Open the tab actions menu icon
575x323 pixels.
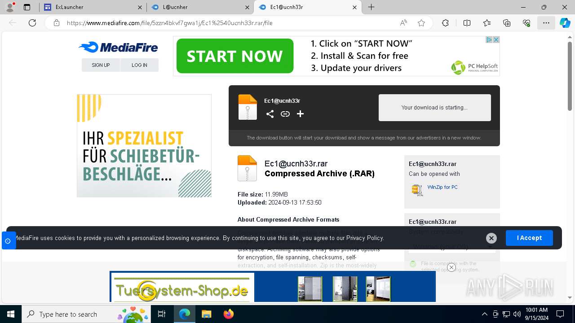[27, 7]
